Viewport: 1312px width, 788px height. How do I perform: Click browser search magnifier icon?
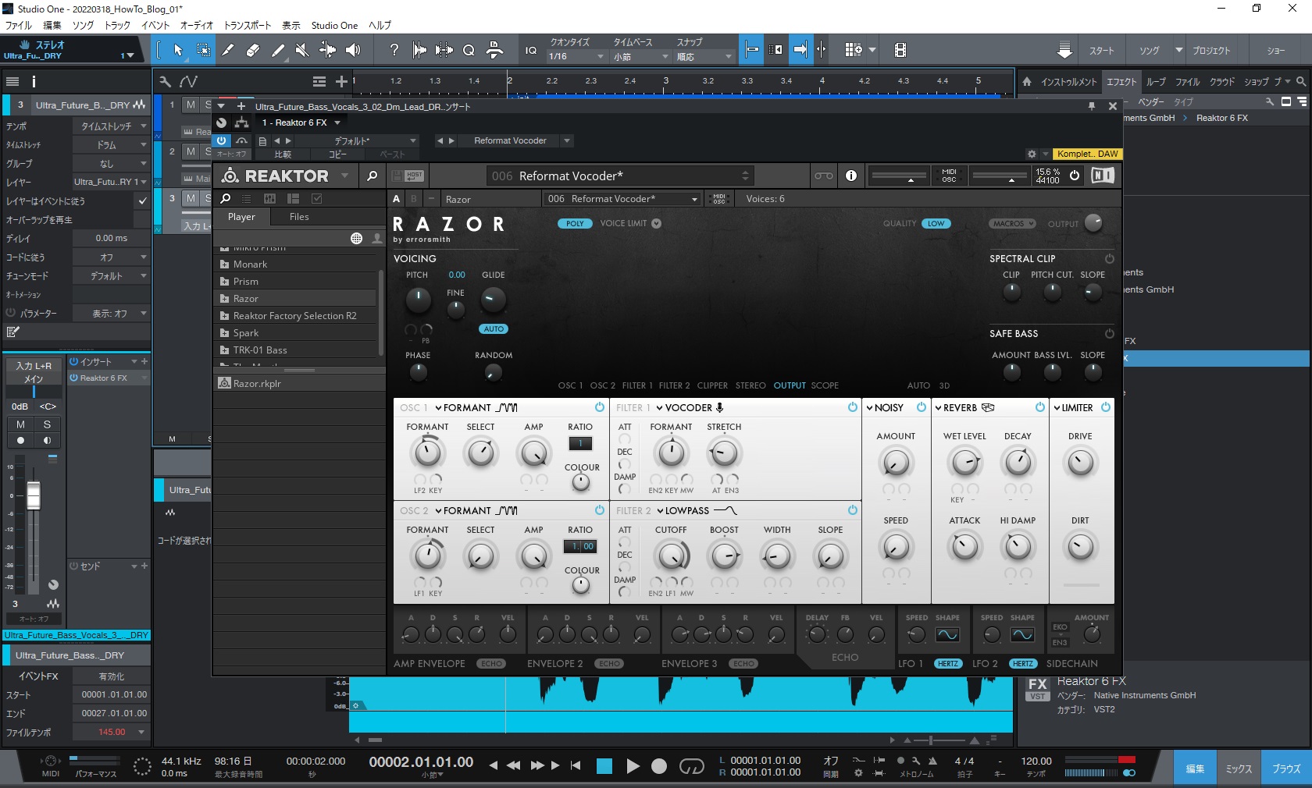(1301, 81)
